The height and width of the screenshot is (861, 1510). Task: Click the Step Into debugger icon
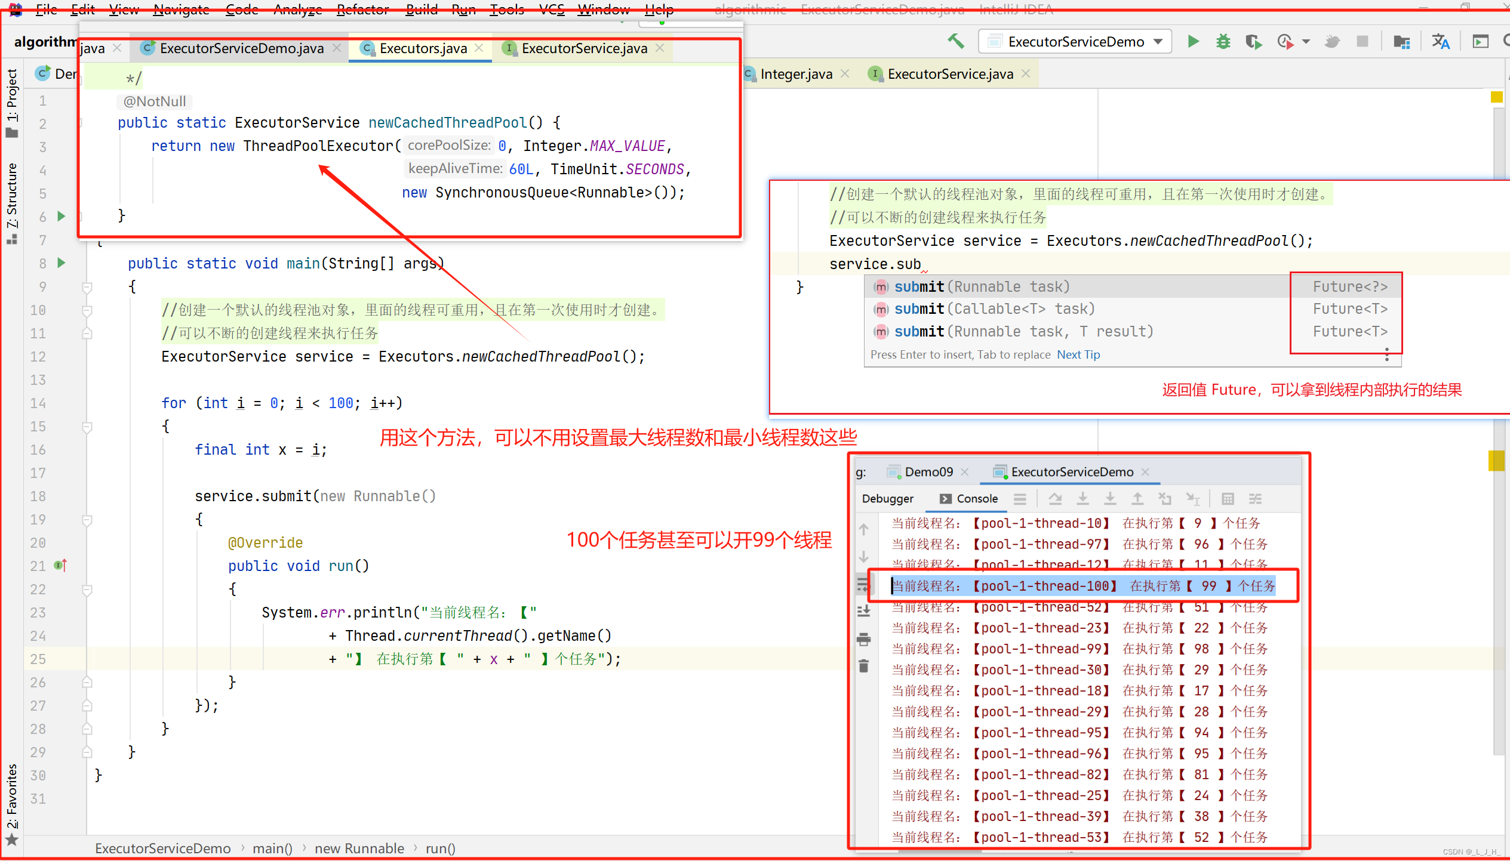[x=1082, y=499]
